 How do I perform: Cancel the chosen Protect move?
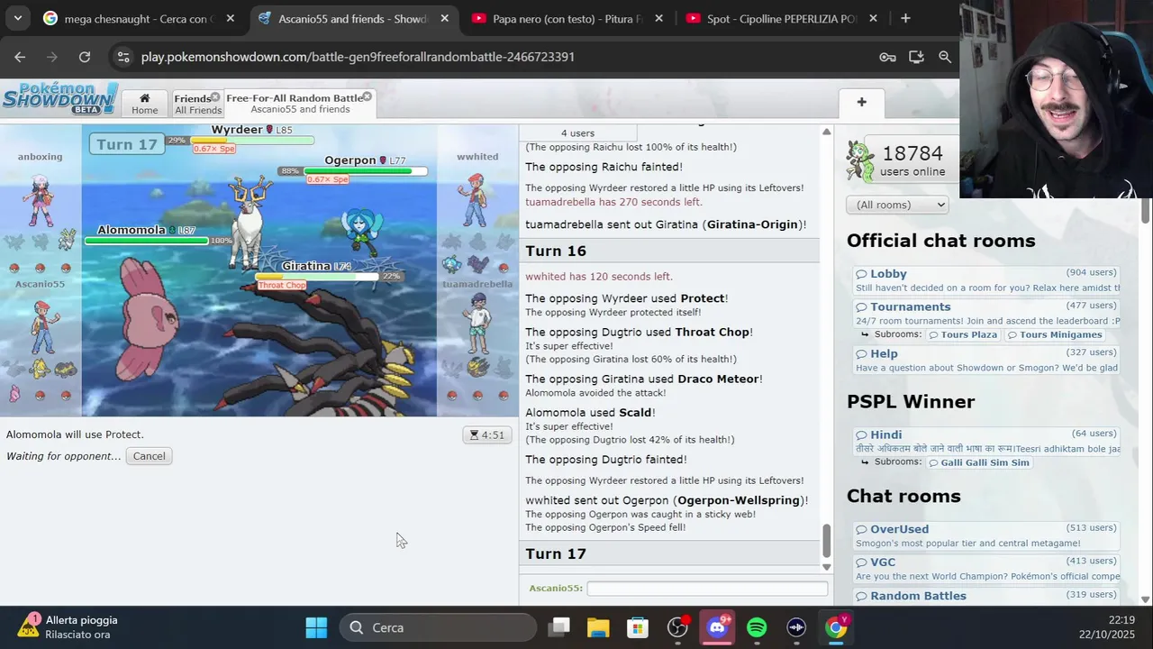point(149,456)
